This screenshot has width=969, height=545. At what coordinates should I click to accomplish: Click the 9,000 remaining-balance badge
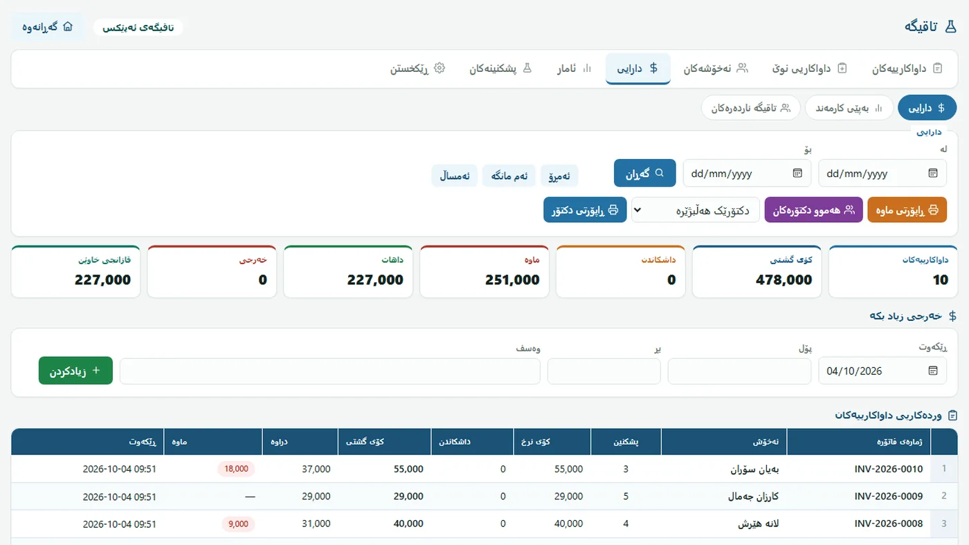coord(238,524)
